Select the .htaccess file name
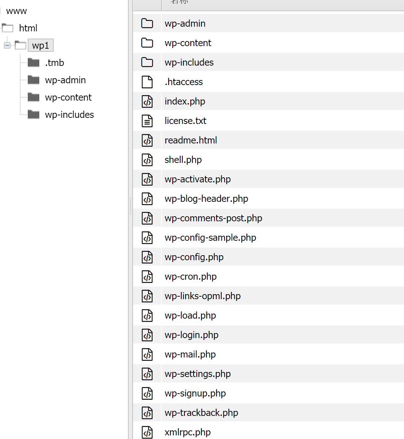Viewport: 404px width, 439px height. point(184,82)
